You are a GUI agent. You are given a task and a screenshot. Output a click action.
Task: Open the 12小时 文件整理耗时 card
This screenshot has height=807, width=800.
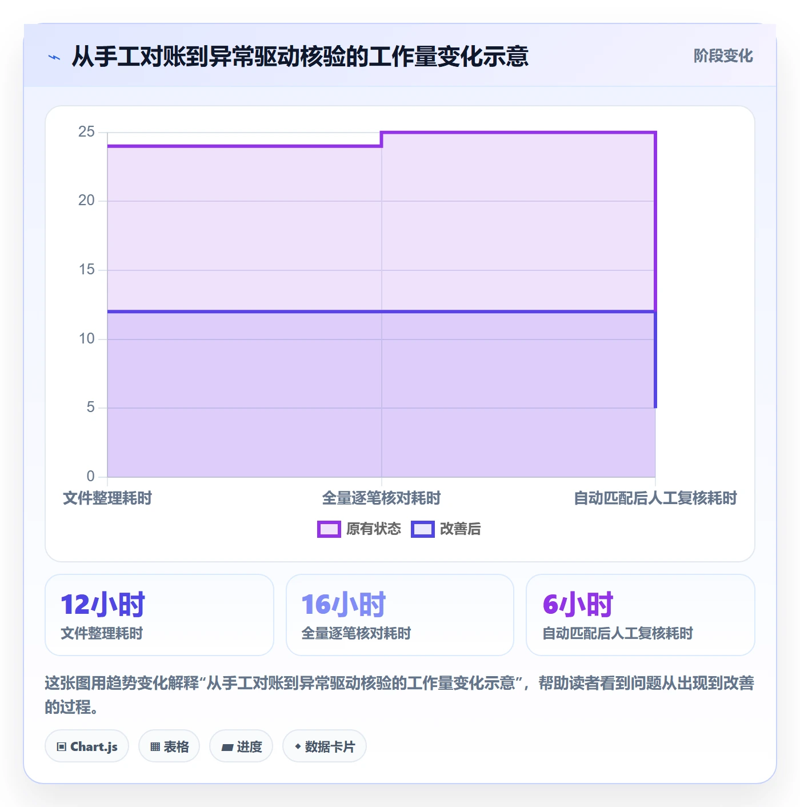159,615
